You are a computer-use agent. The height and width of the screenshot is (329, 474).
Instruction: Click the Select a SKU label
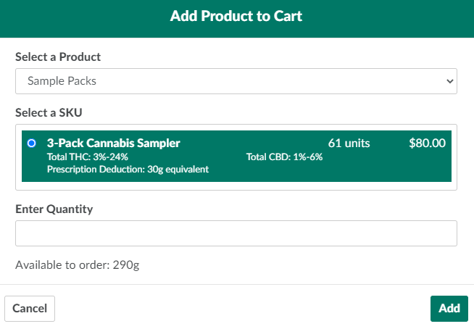pos(51,112)
